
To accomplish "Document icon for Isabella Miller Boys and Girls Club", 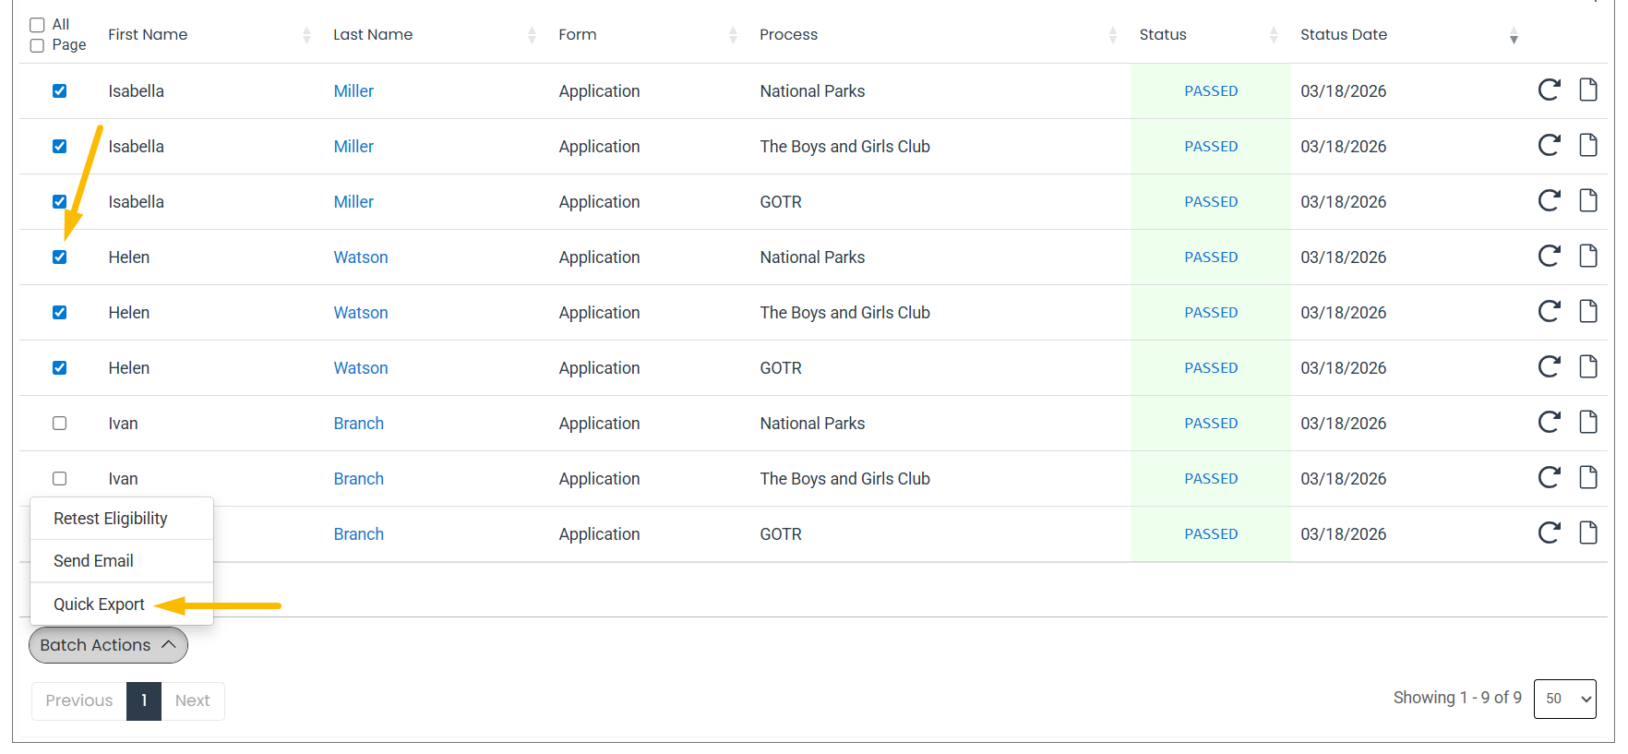I will [1587, 145].
